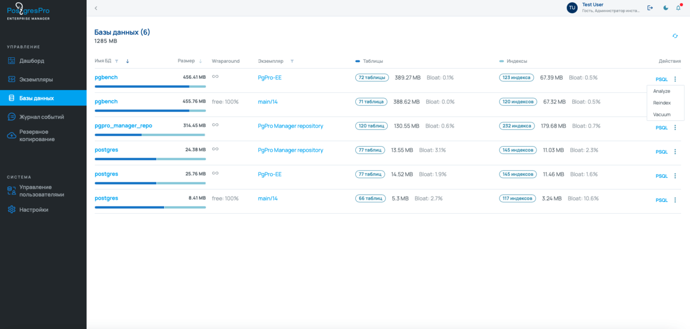690x329 pixels.
Task: Open postgres database with 8.41 MB
Action: point(107,198)
